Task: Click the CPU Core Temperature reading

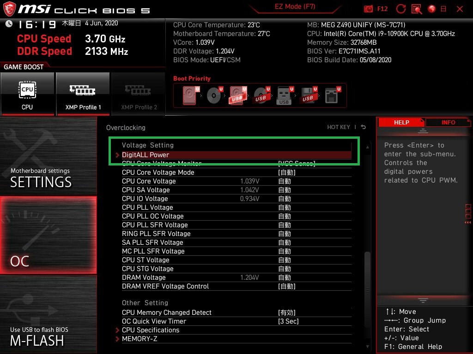Action: click(217, 25)
